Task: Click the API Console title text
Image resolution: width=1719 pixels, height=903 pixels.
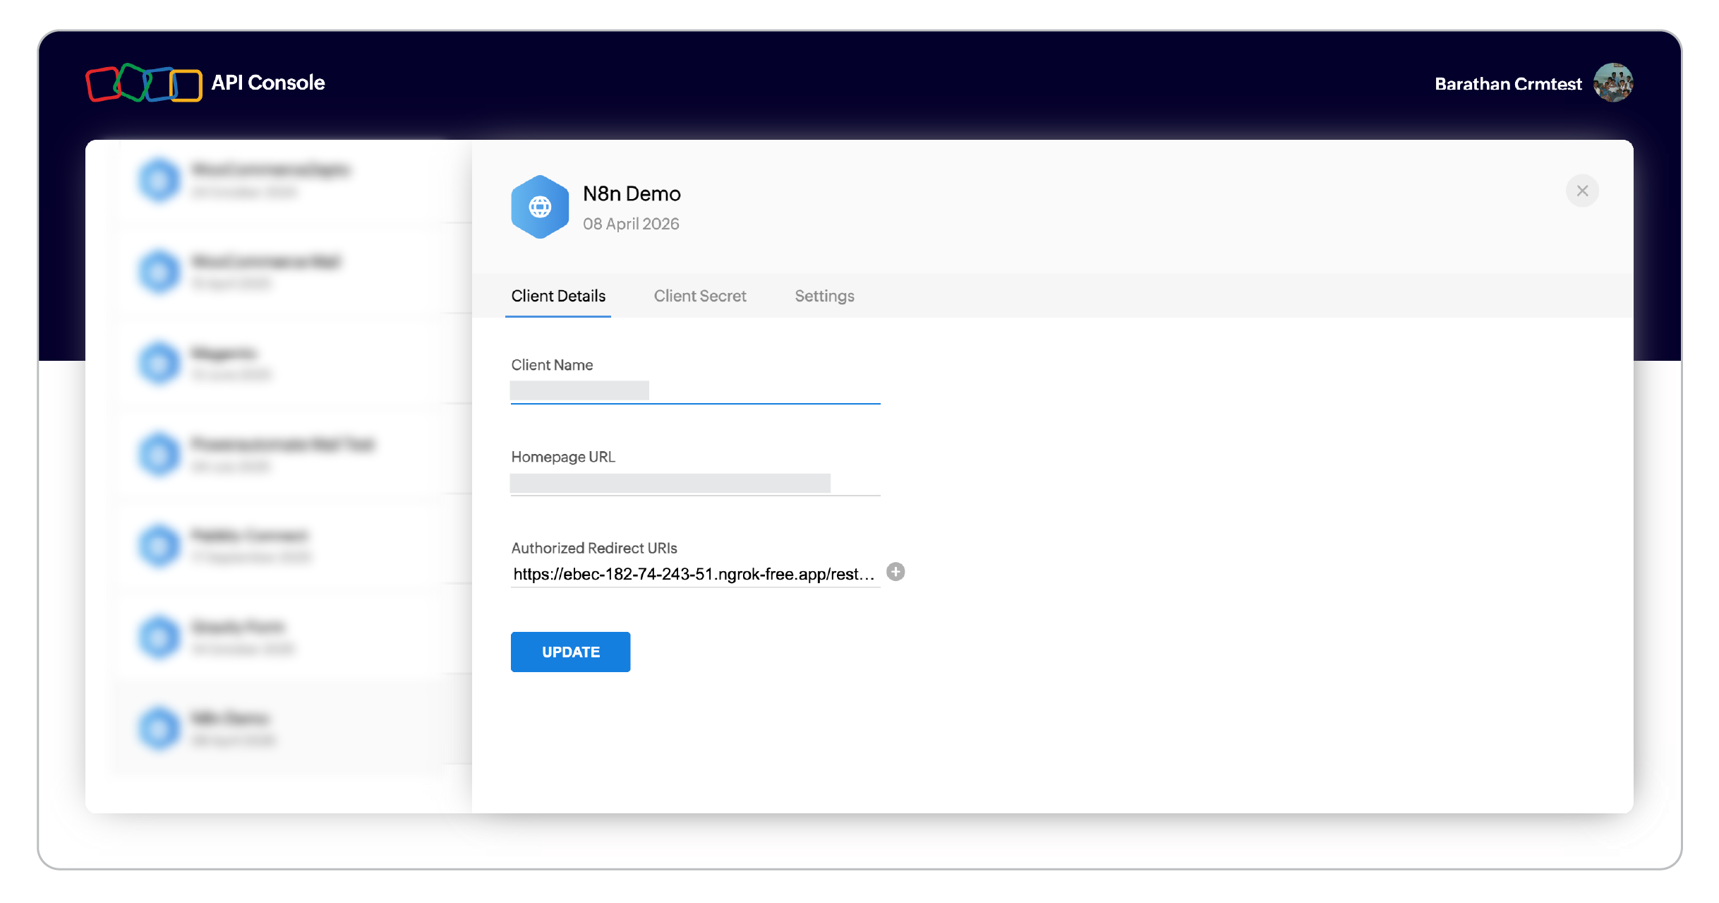Action: click(x=268, y=83)
